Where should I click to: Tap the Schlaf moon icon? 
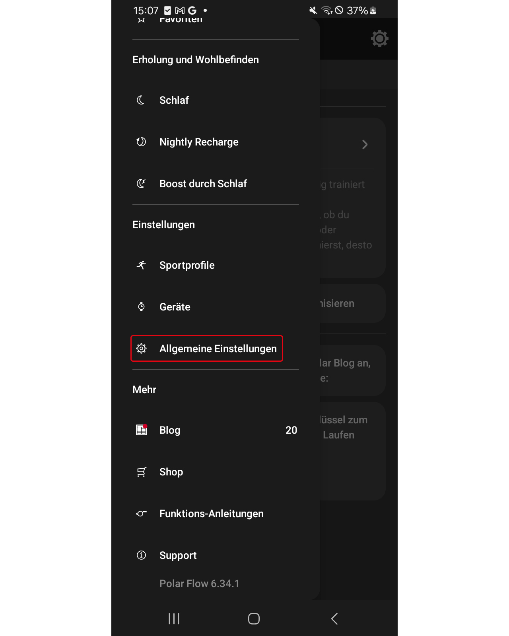point(141,100)
